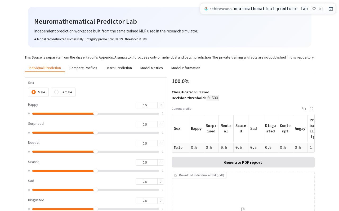Open the Model Metrics tab
339x211 pixels.
(x=151, y=68)
